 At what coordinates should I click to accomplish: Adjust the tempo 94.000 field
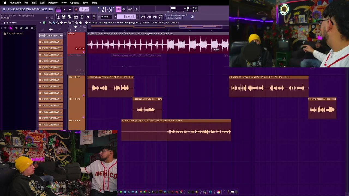85,10
